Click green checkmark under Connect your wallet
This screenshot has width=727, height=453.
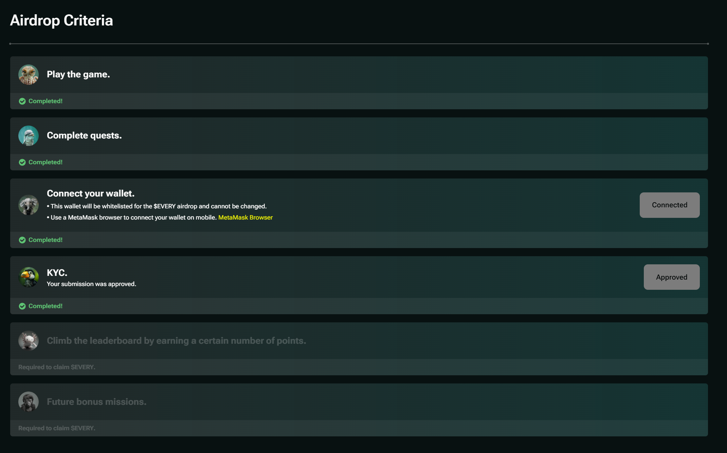[22, 240]
